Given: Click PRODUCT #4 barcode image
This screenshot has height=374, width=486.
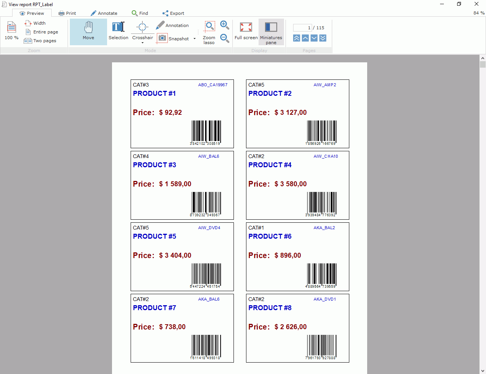Looking at the screenshot, I should click(321, 204).
